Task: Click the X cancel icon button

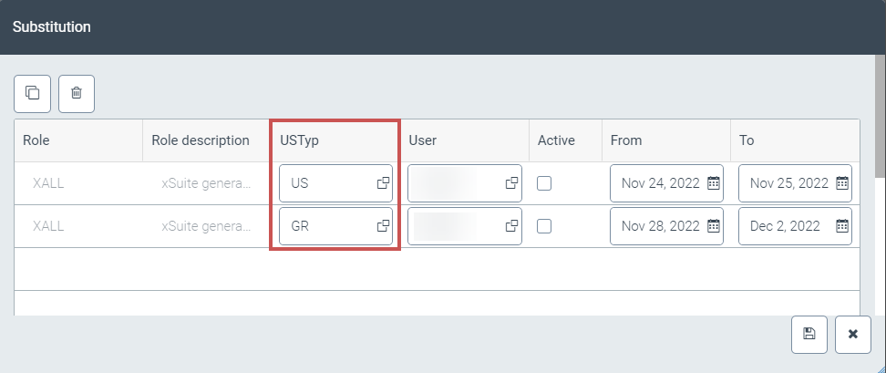Action: click(853, 334)
